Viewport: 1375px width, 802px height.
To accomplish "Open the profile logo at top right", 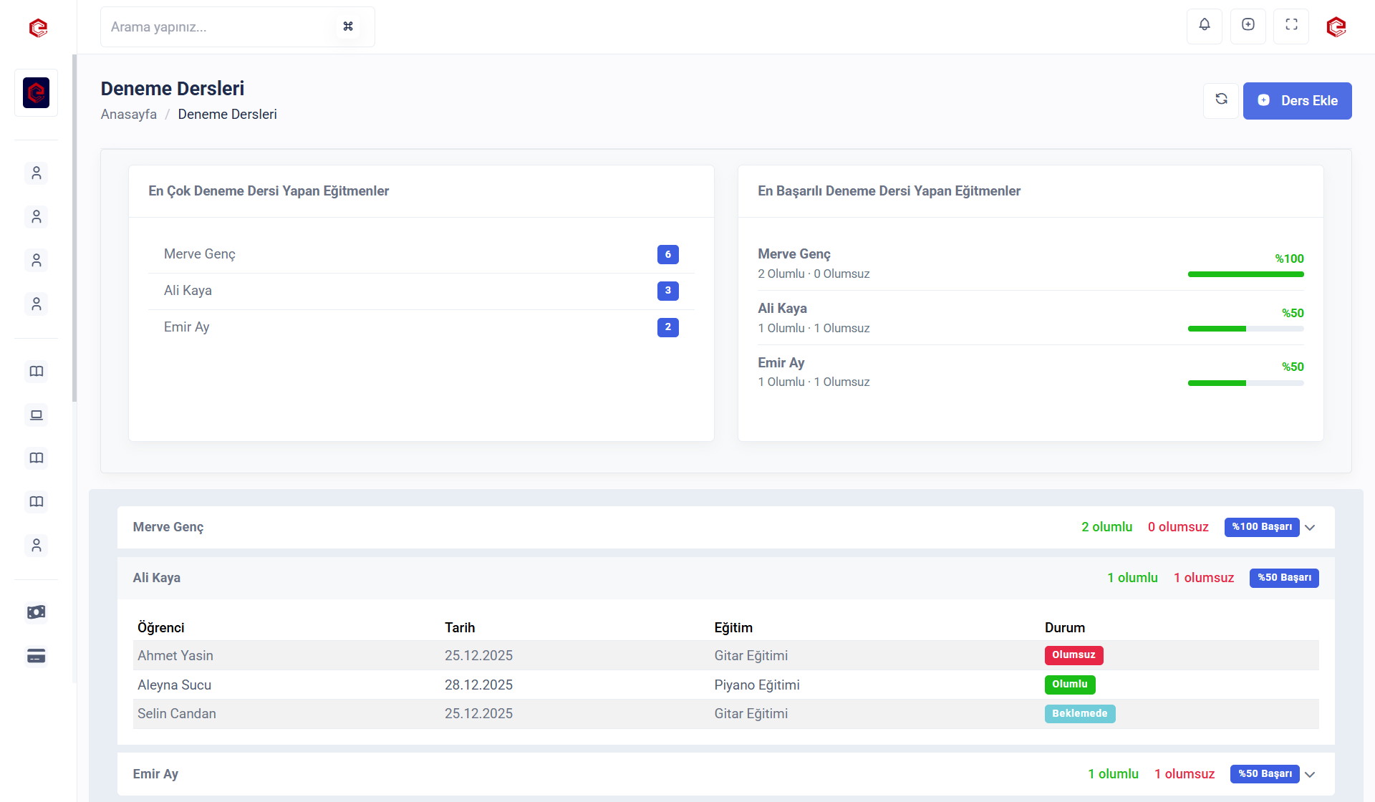I will [1336, 27].
